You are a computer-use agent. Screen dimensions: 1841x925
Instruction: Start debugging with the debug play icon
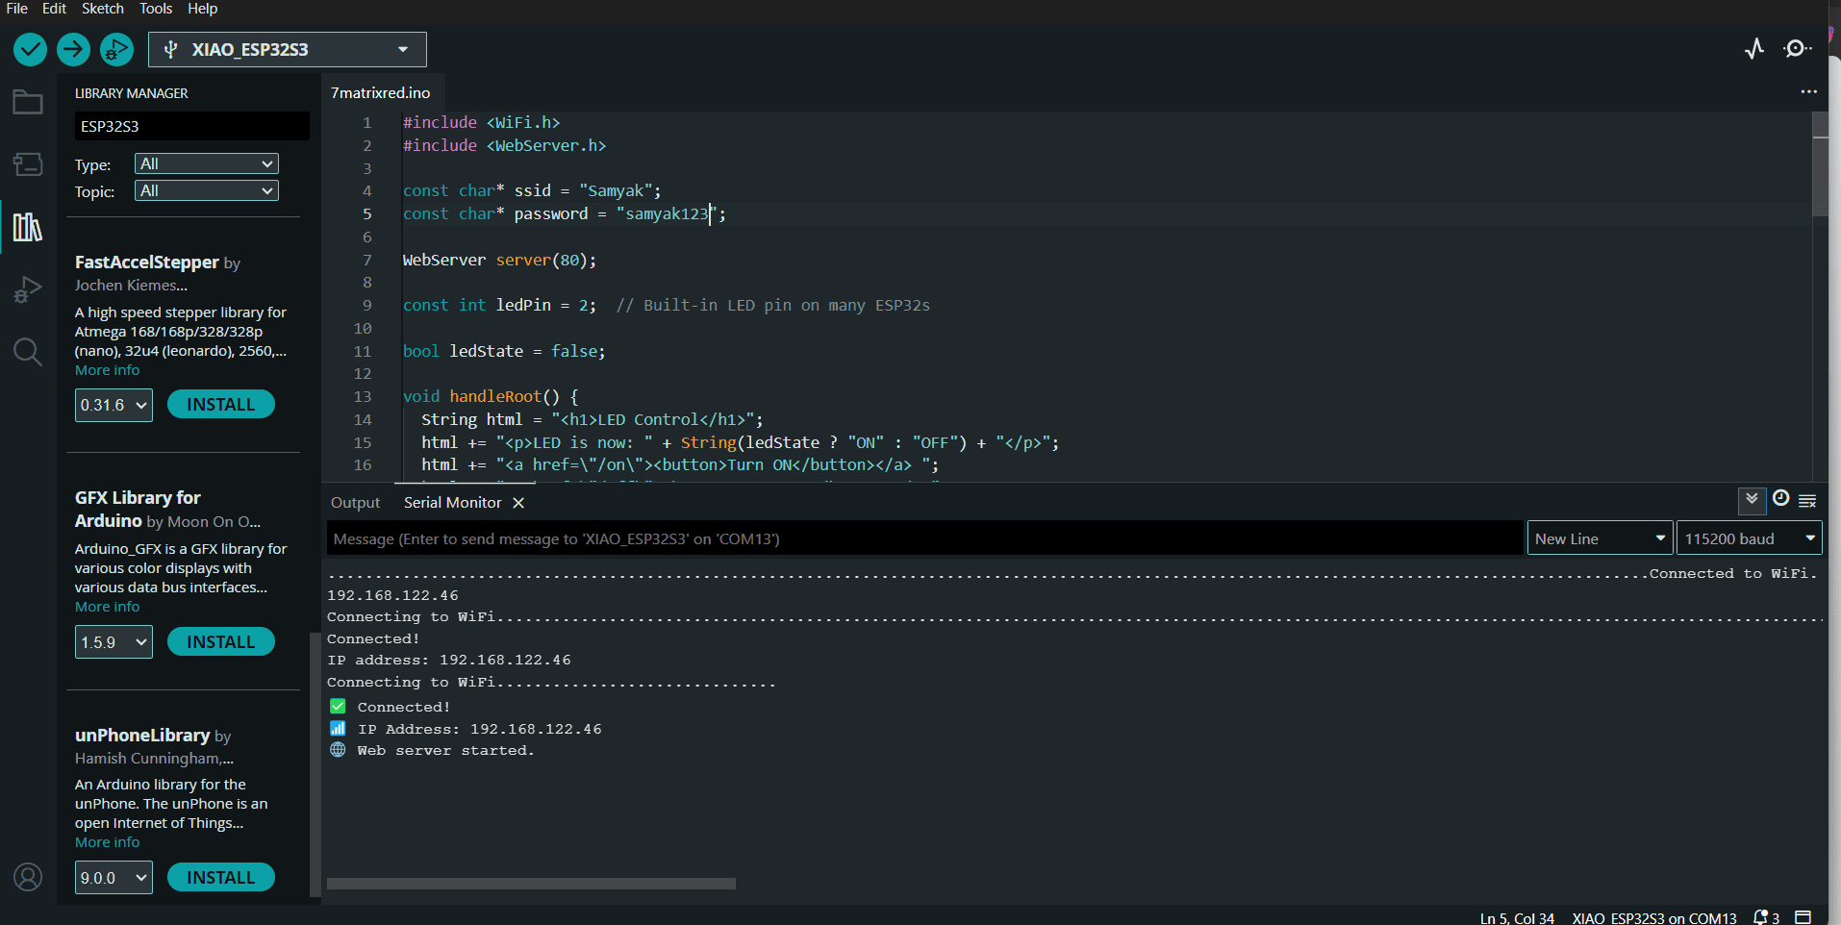pos(116,49)
